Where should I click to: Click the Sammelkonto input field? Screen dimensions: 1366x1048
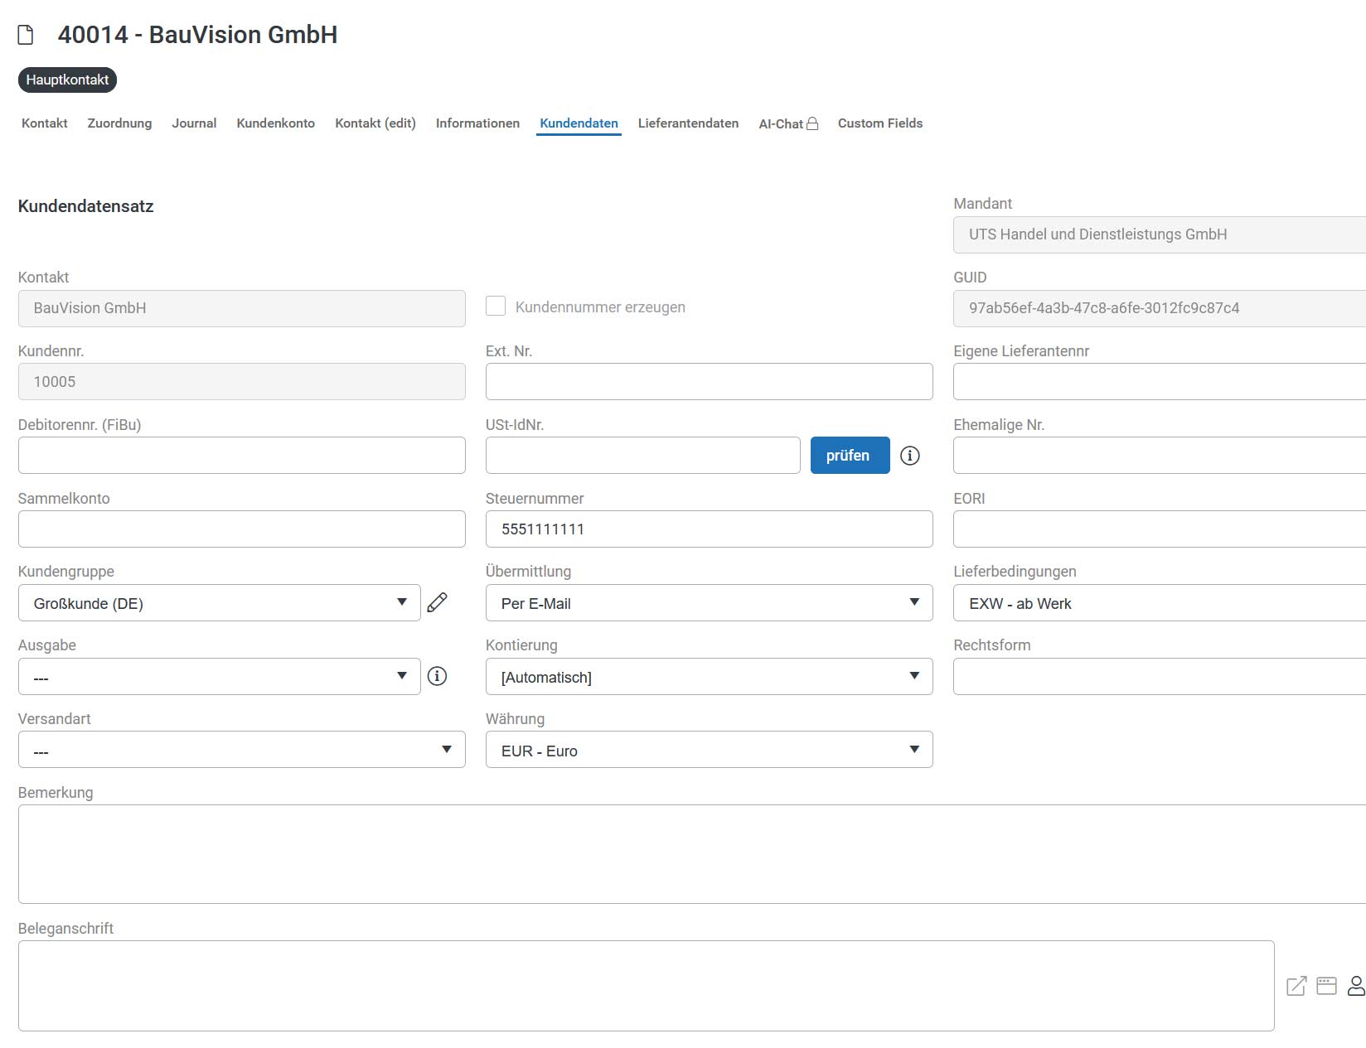point(241,529)
